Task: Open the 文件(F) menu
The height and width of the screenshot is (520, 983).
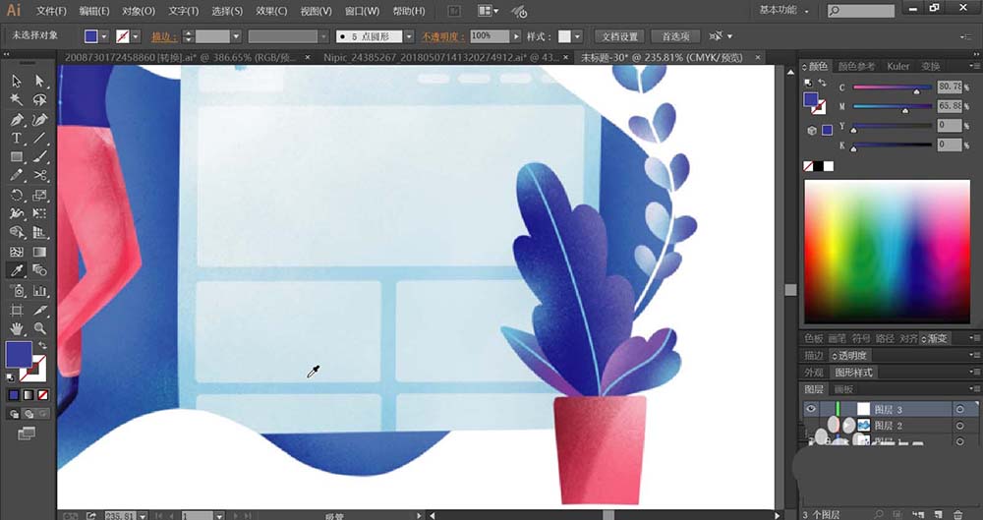Action: (x=51, y=11)
